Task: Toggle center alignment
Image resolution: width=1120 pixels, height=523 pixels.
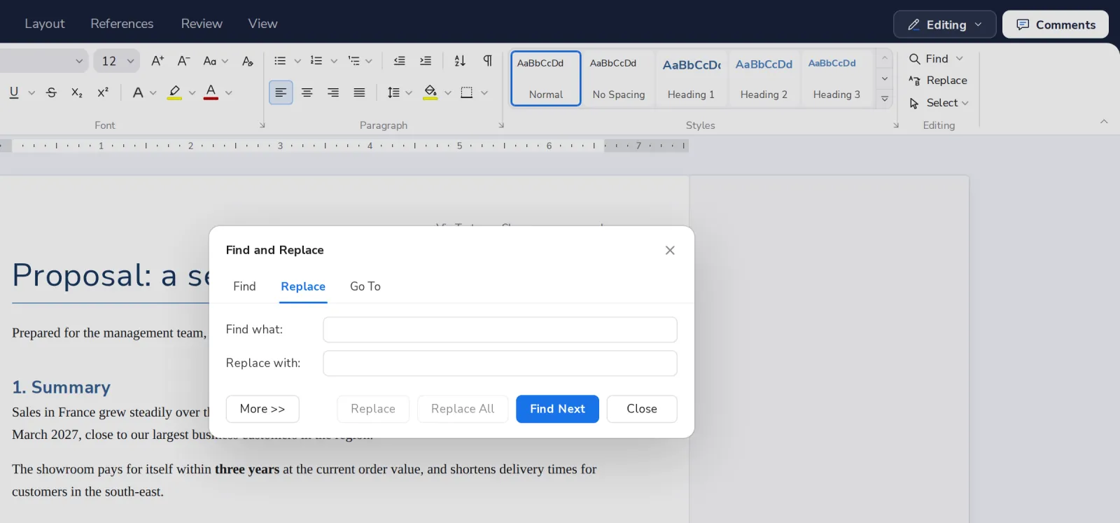Action: click(x=307, y=92)
